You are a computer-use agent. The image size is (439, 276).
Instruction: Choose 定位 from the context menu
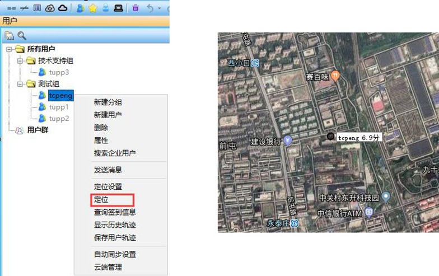(101, 199)
